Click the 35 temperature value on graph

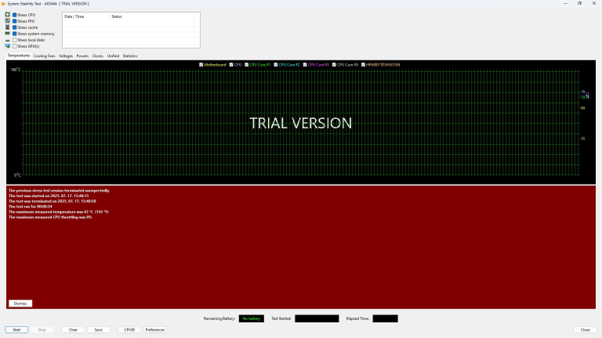pos(583,138)
